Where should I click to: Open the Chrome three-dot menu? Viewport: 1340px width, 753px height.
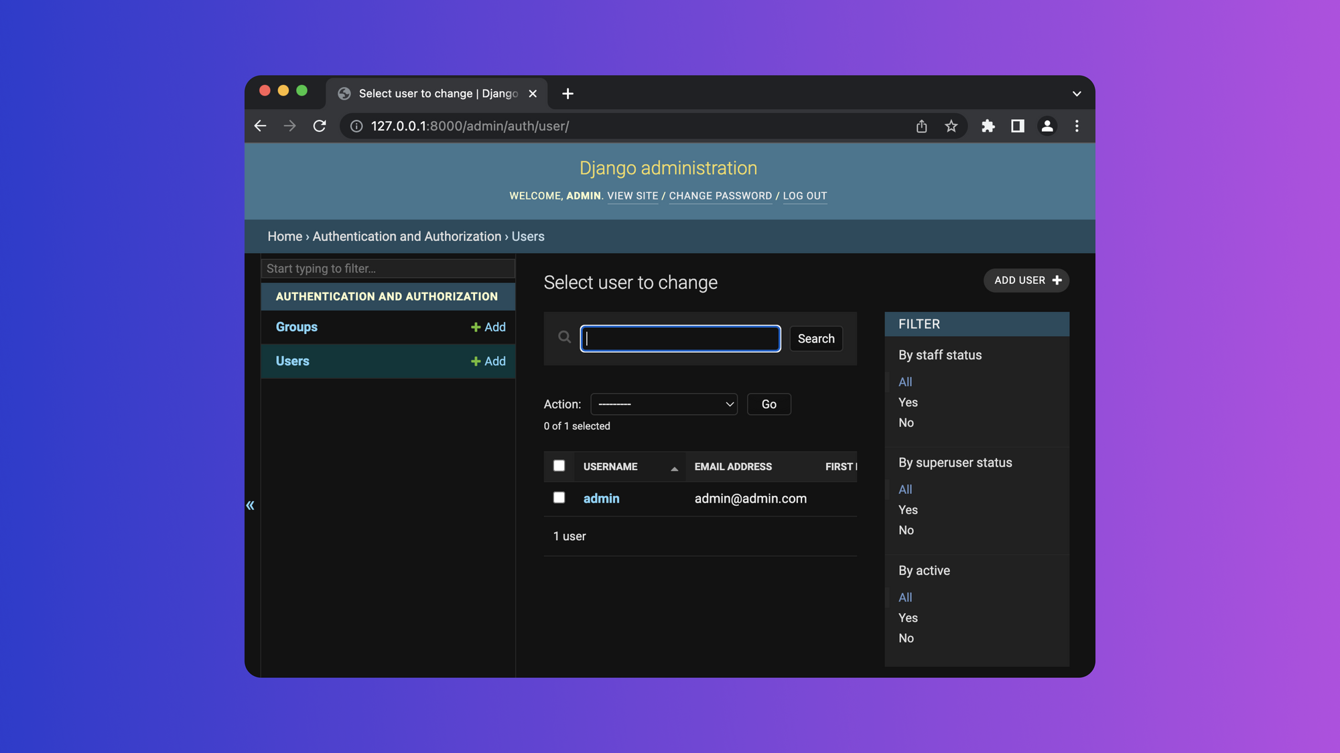click(1077, 126)
